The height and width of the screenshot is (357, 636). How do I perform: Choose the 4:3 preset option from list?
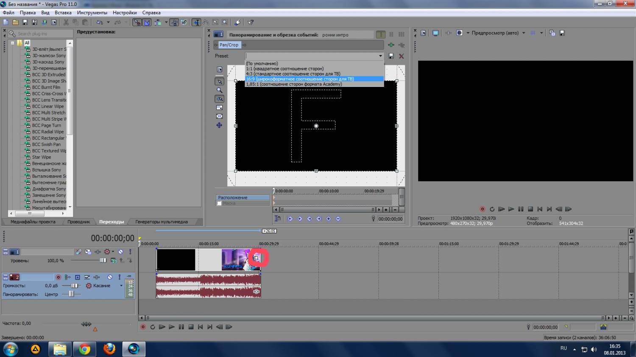click(293, 74)
